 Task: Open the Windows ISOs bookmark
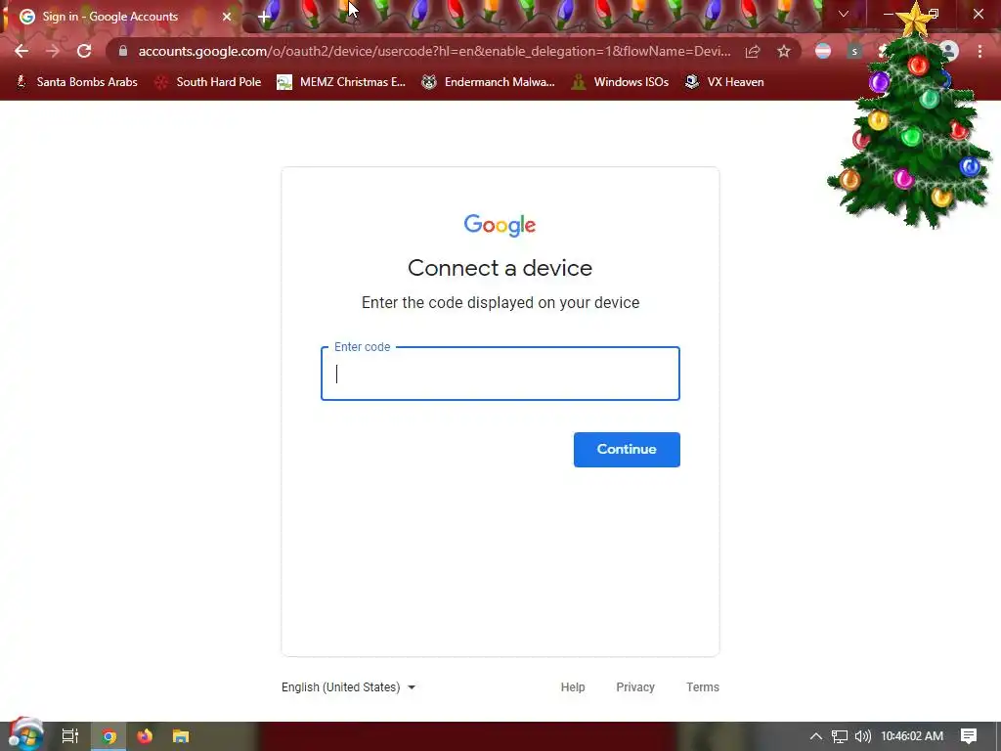pos(620,82)
